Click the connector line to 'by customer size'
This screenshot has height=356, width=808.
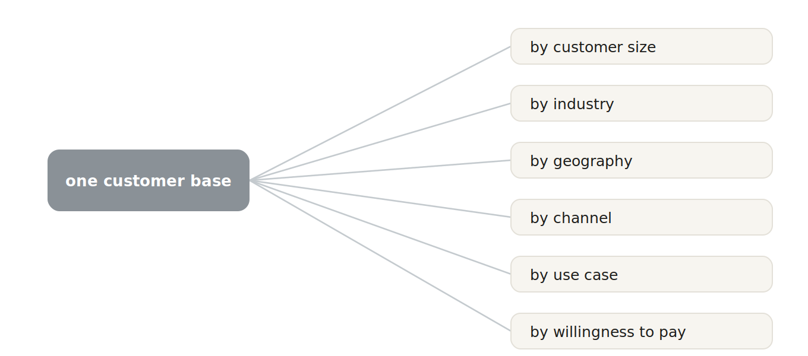coord(380,113)
